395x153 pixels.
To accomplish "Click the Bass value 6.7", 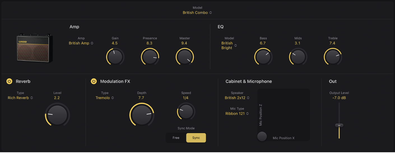I will (262, 43).
